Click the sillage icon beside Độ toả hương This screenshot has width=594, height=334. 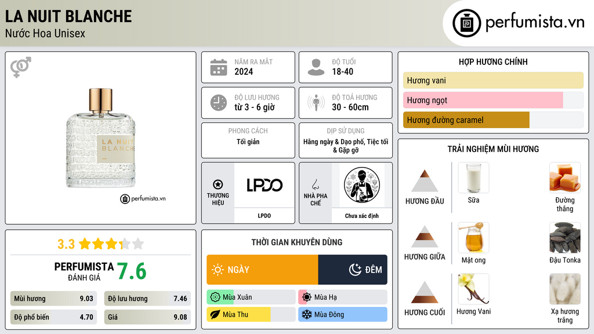316,103
